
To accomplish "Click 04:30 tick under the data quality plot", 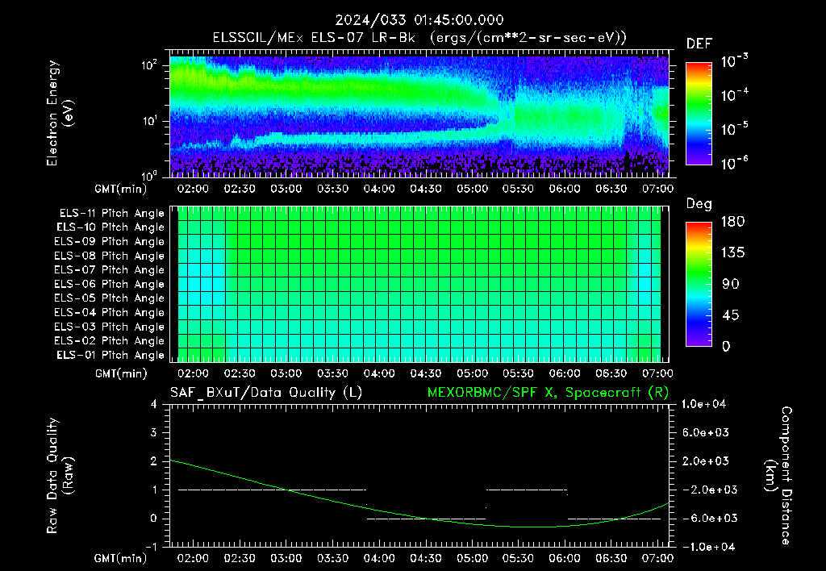I will [426, 558].
